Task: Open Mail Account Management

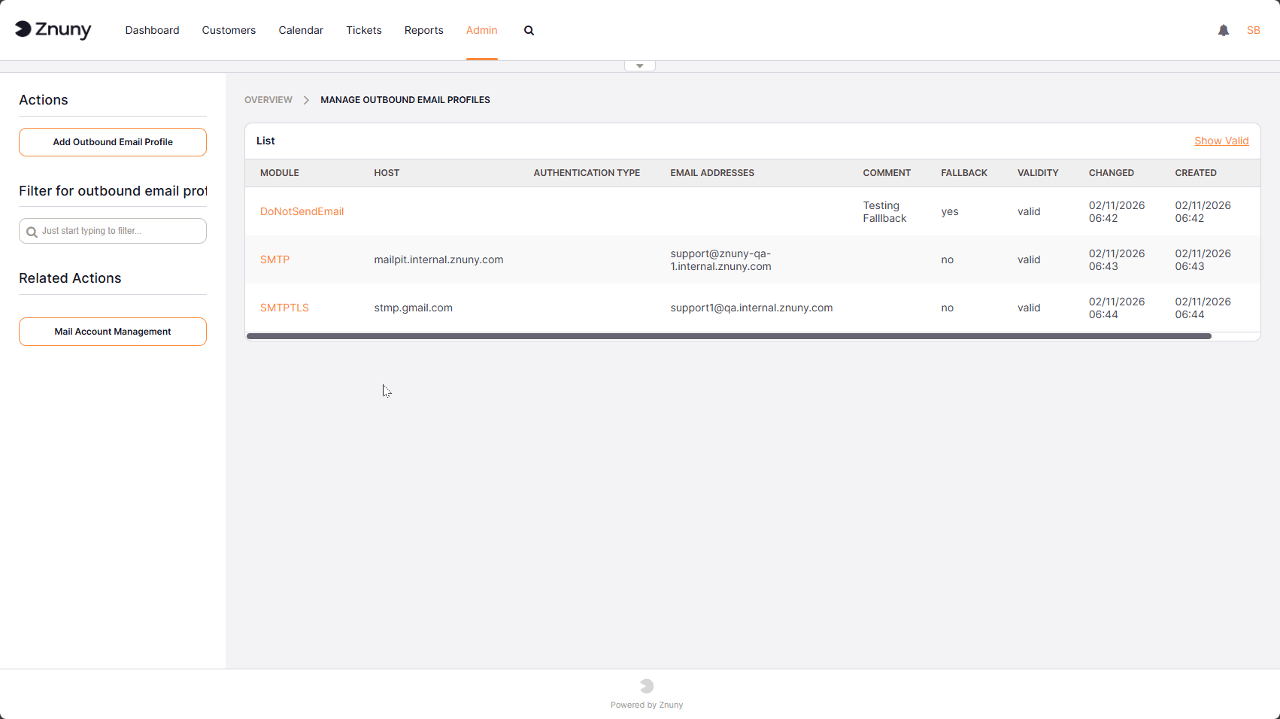Action: (x=113, y=332)
